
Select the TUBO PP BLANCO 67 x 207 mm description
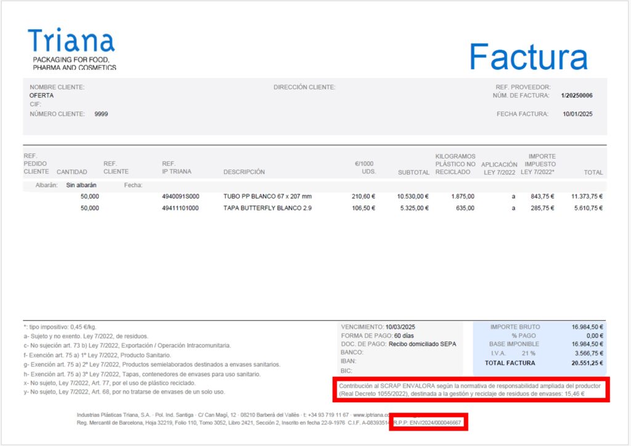tap(267, 196)
